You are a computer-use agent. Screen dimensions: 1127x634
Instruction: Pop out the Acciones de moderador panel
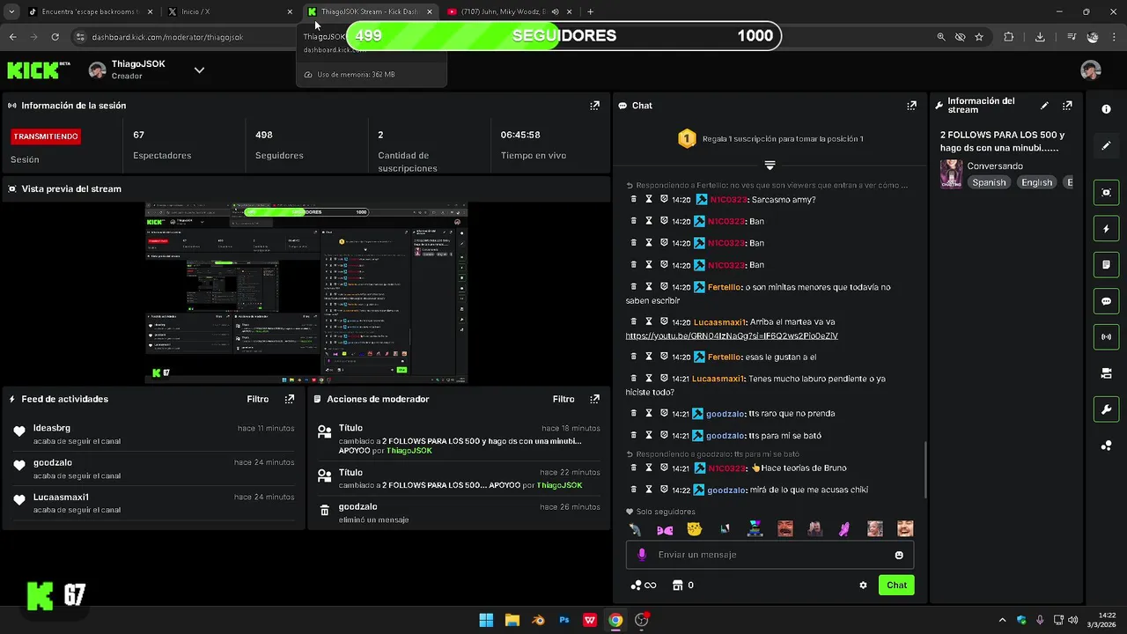click(594, 399)
